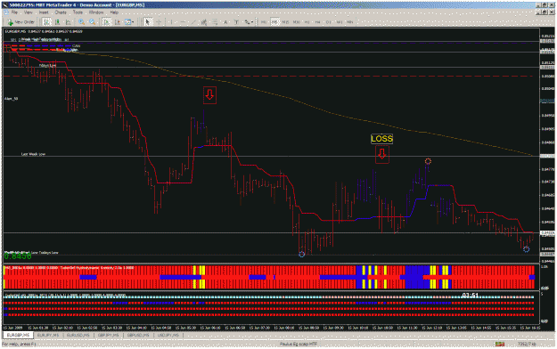The height and width of the screenshot is (349, 557).
Task: Zoom out on the chart
Action: tap(92, 22)
